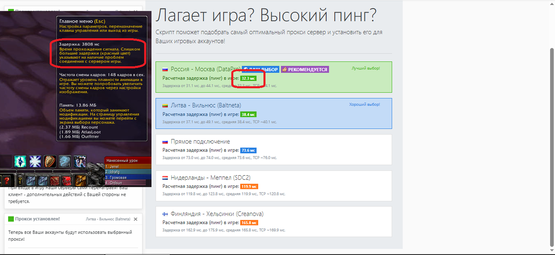
Task: Select the 1. Jenel damage bar
Action: pyautogui.click(x=128, y=167)
